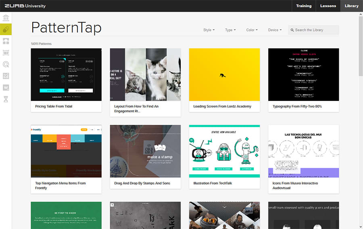This screenshot has height=229, width=363.
Task: Click the magnifier icon in search box
Action: 292,30
